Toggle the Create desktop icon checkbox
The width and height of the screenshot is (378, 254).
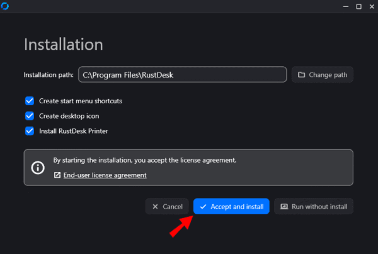30,116
